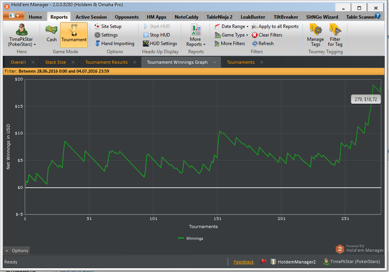389x272 pixels.
Task: Switch game mode to Cash
Action: [51, 33]
